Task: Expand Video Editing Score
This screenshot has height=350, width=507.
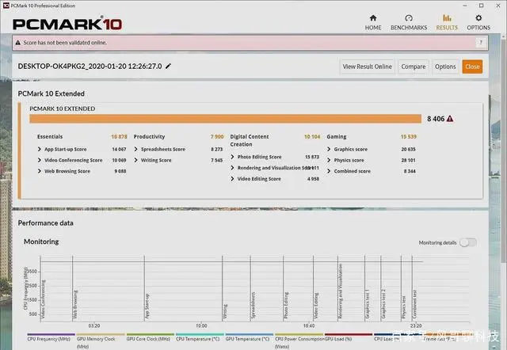Action: tap(232, 179)
